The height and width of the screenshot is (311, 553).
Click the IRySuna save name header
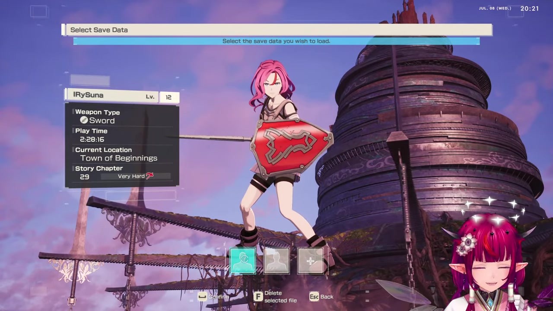88,95
